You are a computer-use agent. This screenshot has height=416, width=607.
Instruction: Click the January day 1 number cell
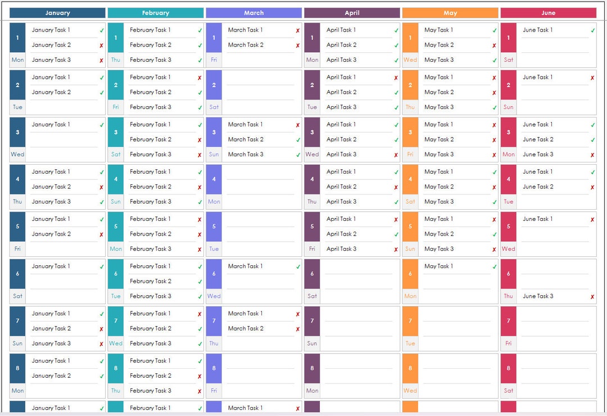17,38
